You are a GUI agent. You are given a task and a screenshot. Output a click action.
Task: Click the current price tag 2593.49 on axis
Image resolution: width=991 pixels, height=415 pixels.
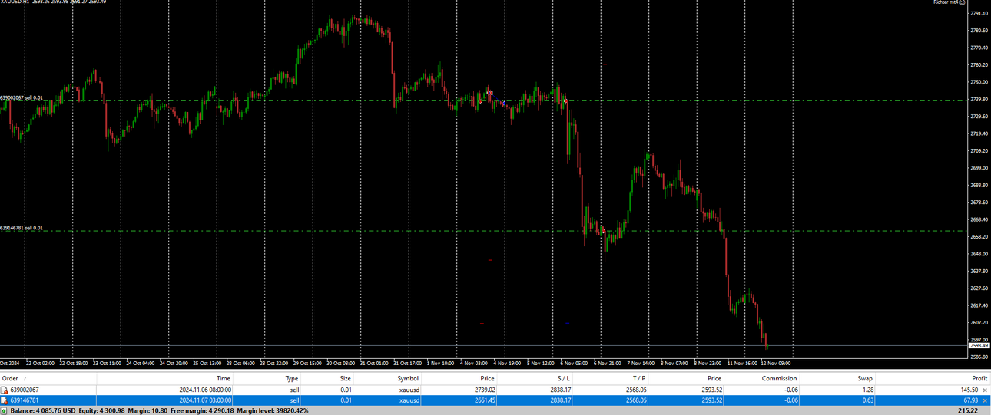979,346
